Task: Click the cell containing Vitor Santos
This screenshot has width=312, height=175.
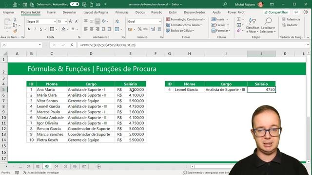Action: coord(52,101)
